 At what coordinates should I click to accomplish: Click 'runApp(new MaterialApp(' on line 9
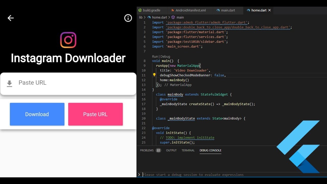(x=179, y=65)
